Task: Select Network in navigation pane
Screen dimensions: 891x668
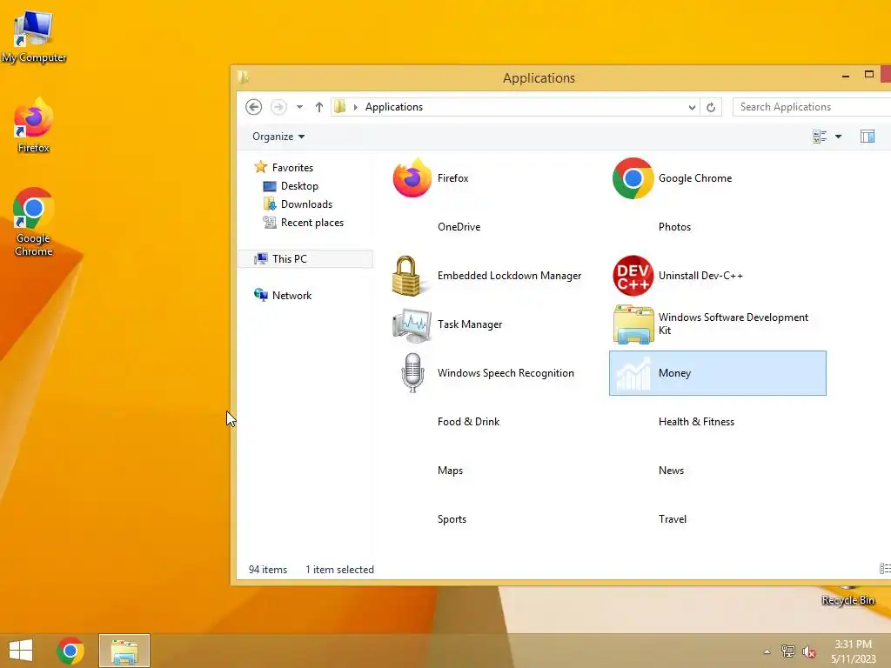Action: tap(283, 296)
